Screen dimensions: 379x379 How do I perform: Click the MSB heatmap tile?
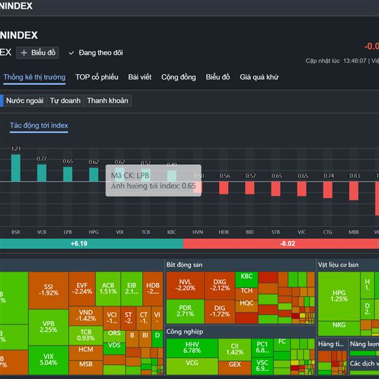click(x=86, y=368)
